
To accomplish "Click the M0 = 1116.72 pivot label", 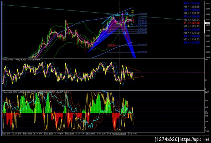I will (192, 40).
